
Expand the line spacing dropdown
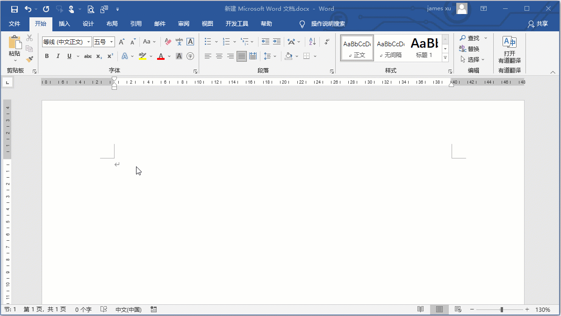[x=275, y=56]
